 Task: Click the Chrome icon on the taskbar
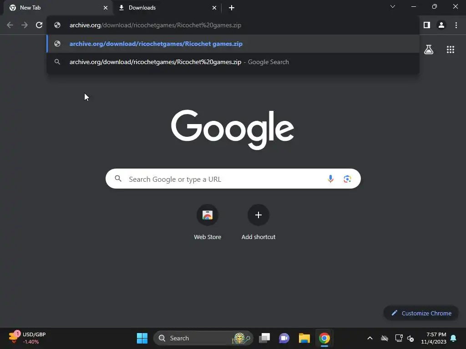pyautogui.click(x=324, y=338)
